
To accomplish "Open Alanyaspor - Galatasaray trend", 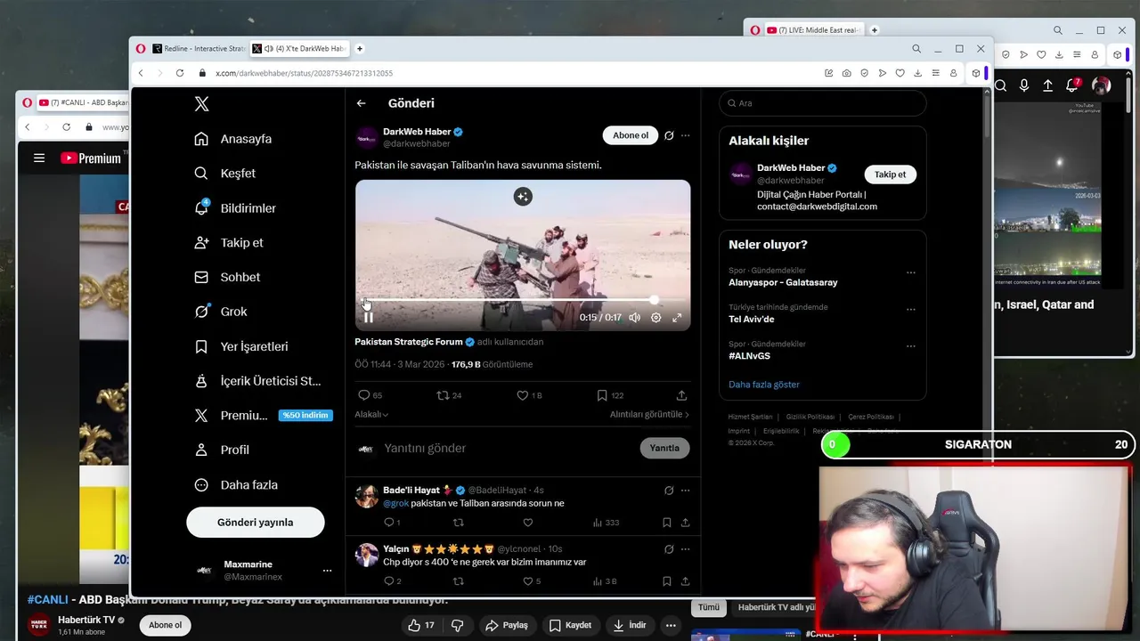I will 783,282.
